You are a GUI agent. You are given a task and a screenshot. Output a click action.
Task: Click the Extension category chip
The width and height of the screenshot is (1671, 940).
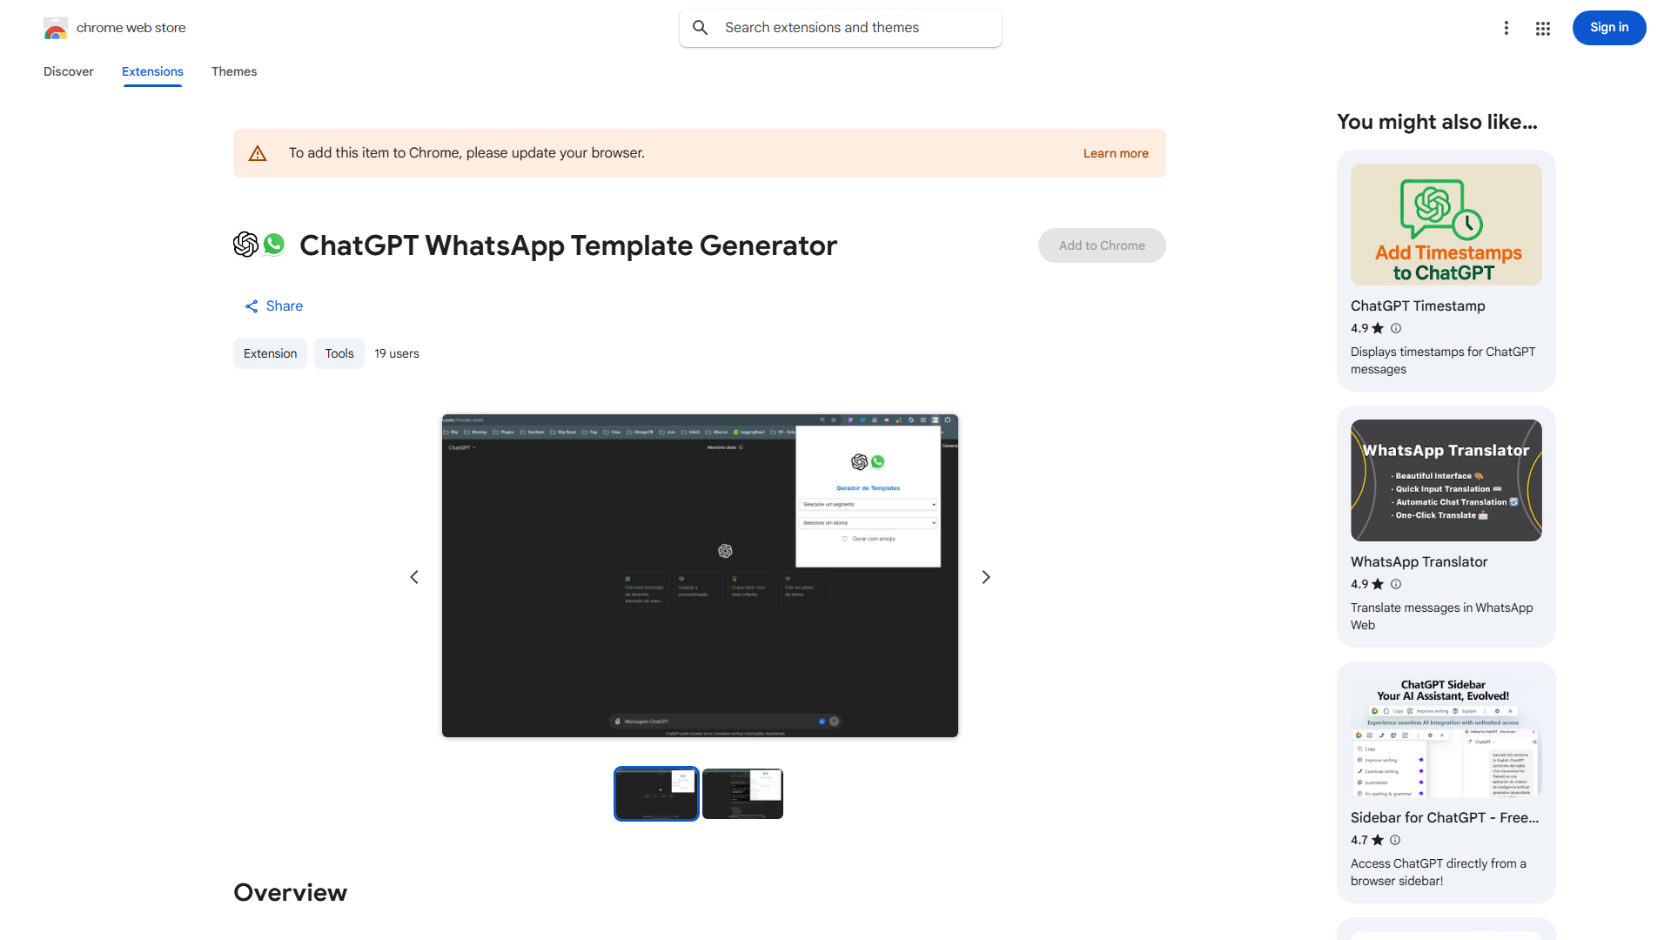(x=270, y=353)
